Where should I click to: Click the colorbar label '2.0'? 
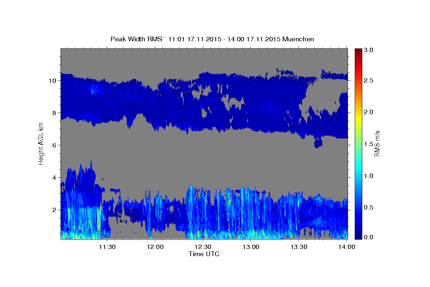[368, 112]
